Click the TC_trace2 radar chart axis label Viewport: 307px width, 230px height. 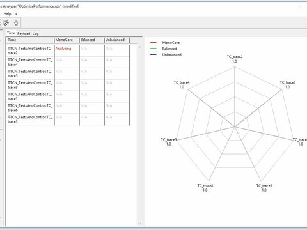(235, 59)
